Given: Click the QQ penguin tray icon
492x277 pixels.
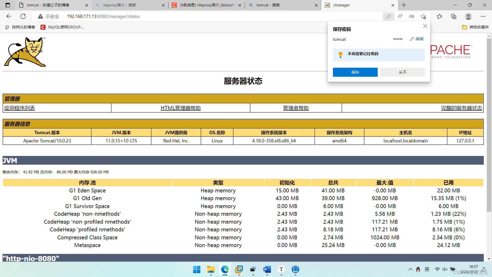Looking at the screenshot, I should (x=418, y=269).
